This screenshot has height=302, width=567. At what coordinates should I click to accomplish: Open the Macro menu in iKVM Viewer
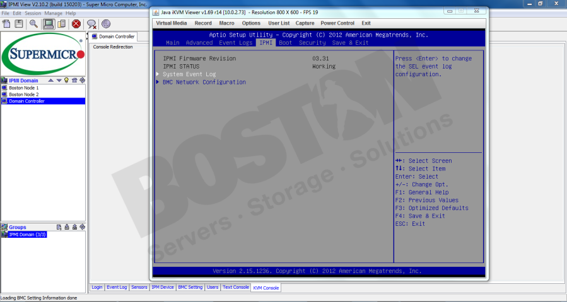226,23
